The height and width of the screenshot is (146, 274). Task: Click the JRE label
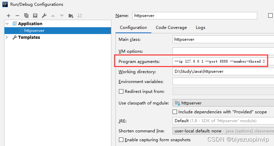(x=123, y=121)
